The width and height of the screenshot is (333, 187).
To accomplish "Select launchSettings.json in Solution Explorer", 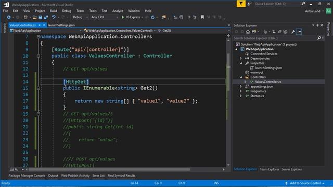I will click(x=268, y=68).
